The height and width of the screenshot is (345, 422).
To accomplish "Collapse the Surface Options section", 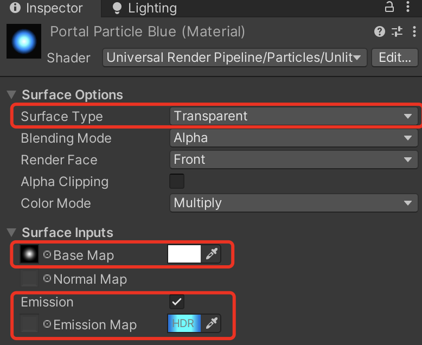I will coord(11,95).
